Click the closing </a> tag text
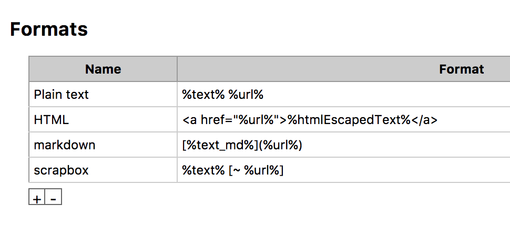The width and height of the screenshot is (510, 225). (424, 120)
